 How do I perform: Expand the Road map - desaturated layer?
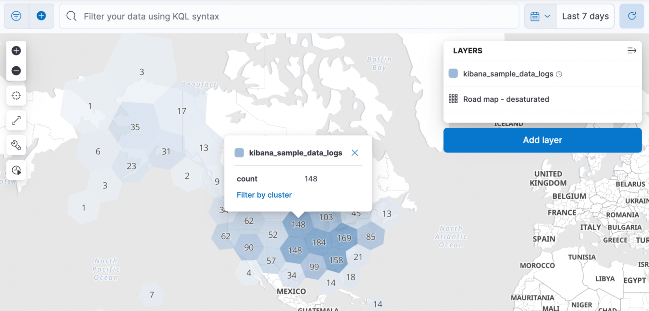pyautogui.click(x=506, y=99)
